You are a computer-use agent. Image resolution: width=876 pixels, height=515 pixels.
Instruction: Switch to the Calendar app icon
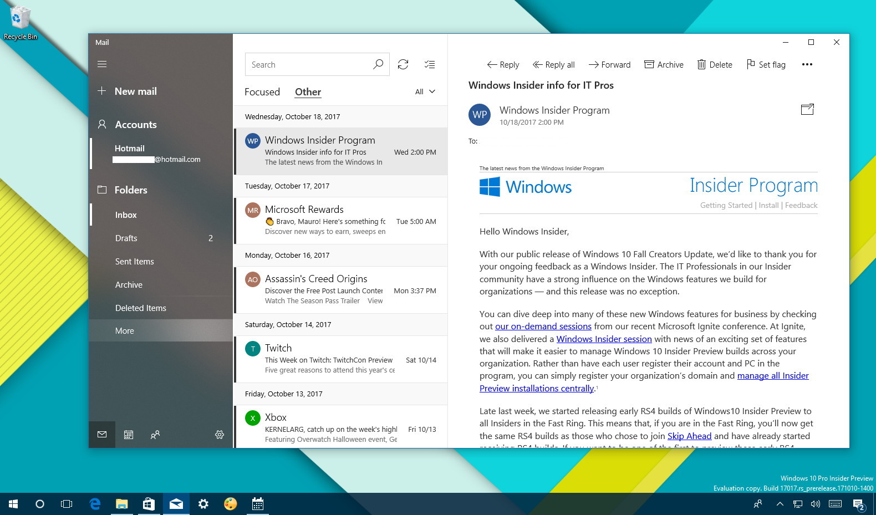coord(129,435)
